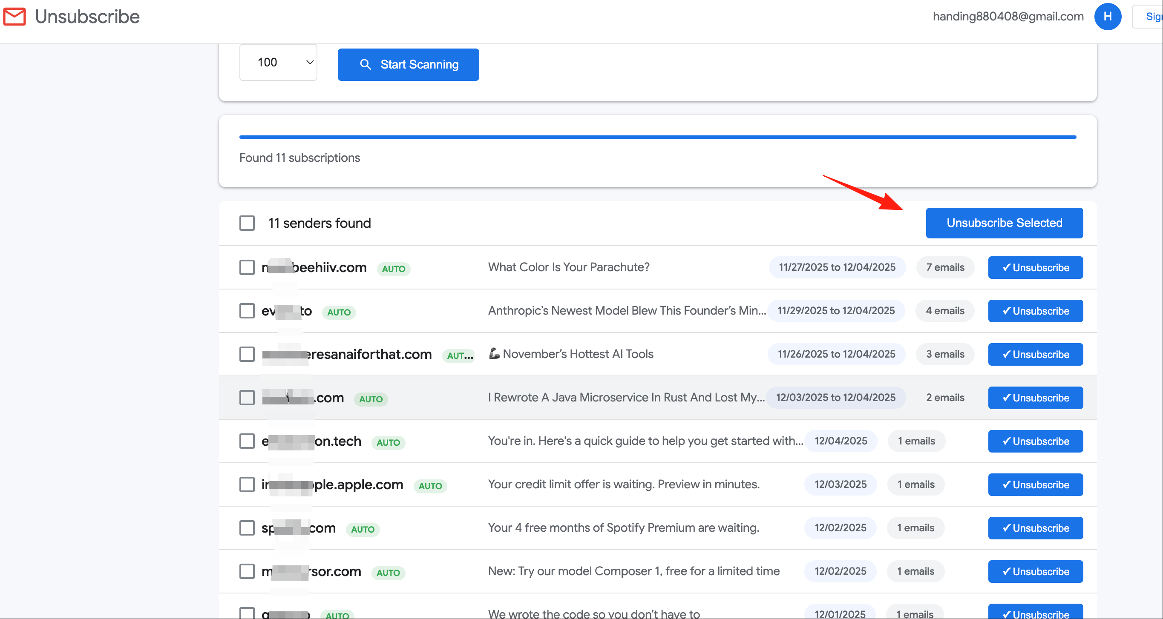Click the '11/27/2025 to 12/04/2025' date range
The image size is (1163, 619).
(837, 267)
